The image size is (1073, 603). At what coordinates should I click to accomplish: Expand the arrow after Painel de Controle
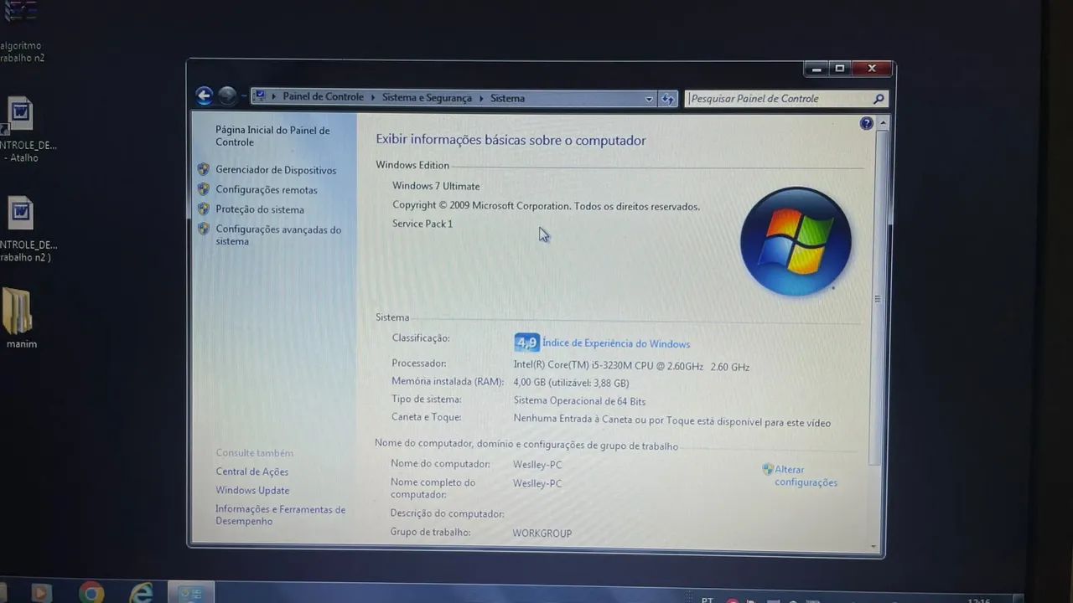pyautogui.click(x=373, y=98)
